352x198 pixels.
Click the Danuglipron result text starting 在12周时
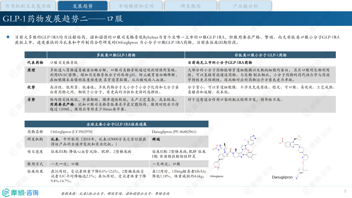[179, 174]
